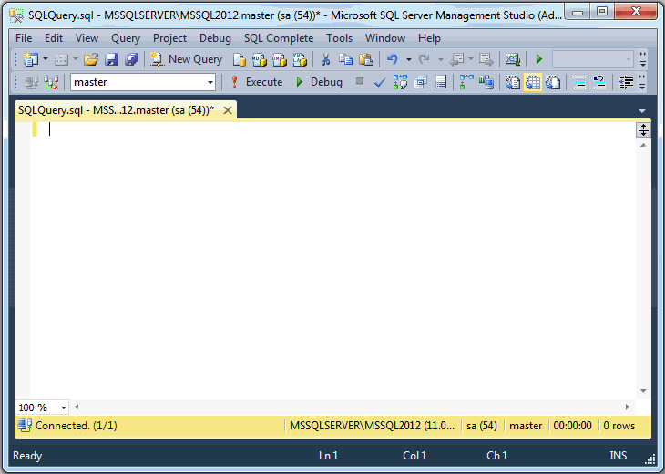Viewport: 665px width, 474px height.
Task: Click the Execute button
Action: [x=256, y=82]
